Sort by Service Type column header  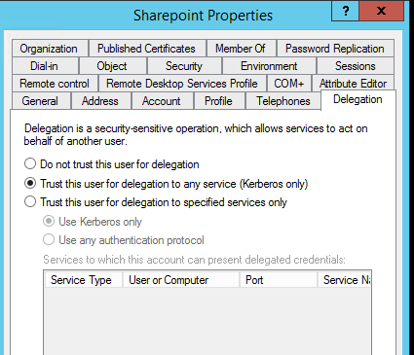83,280
